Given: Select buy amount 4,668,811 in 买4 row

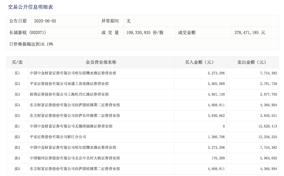Looking at the screenshot, I should pyautogui.click(x=216, y=105).
